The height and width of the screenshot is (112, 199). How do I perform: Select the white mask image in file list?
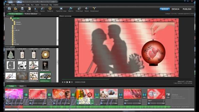tap(22, 65)
